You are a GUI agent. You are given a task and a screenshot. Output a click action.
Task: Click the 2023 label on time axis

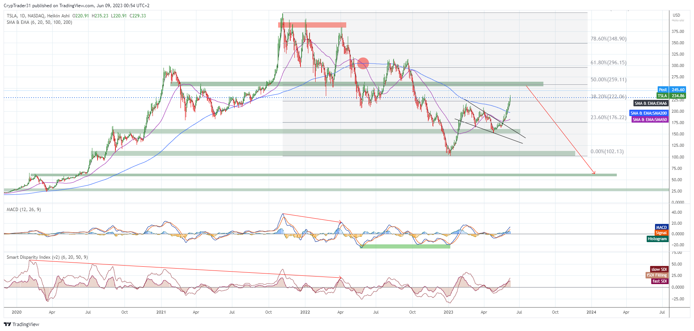pos(448,312)
